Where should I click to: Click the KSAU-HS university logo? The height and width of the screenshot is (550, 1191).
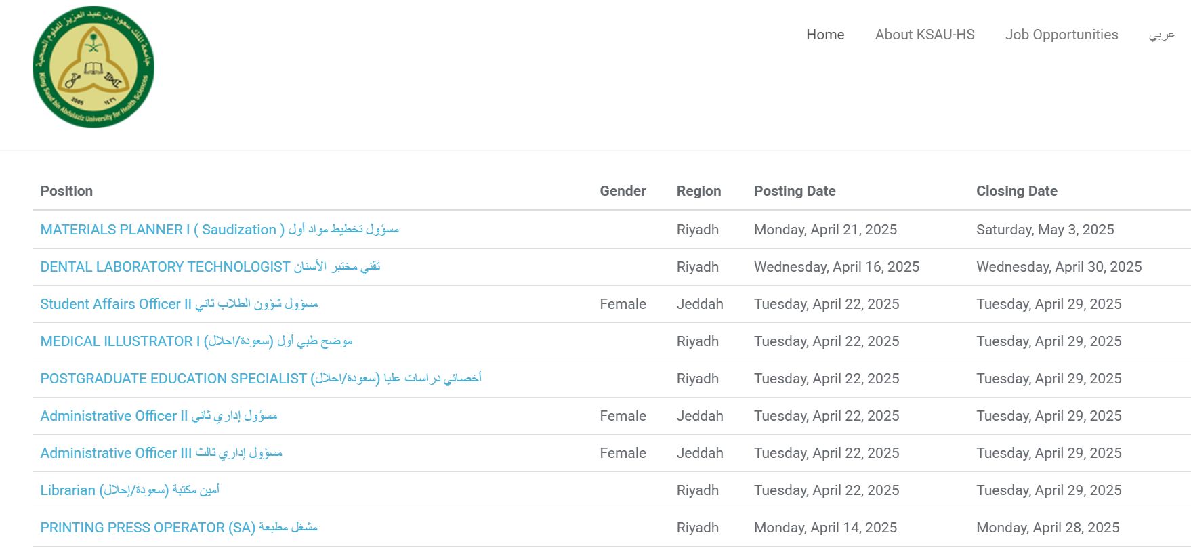click(93, 67)
